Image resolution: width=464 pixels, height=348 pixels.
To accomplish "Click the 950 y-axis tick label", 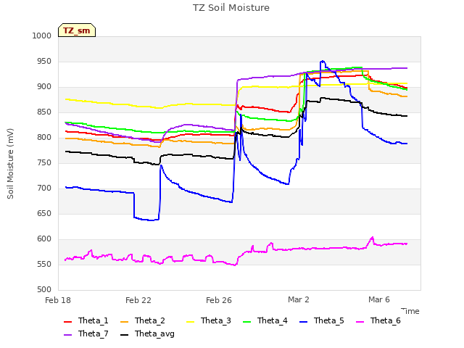I will (44, 61).
